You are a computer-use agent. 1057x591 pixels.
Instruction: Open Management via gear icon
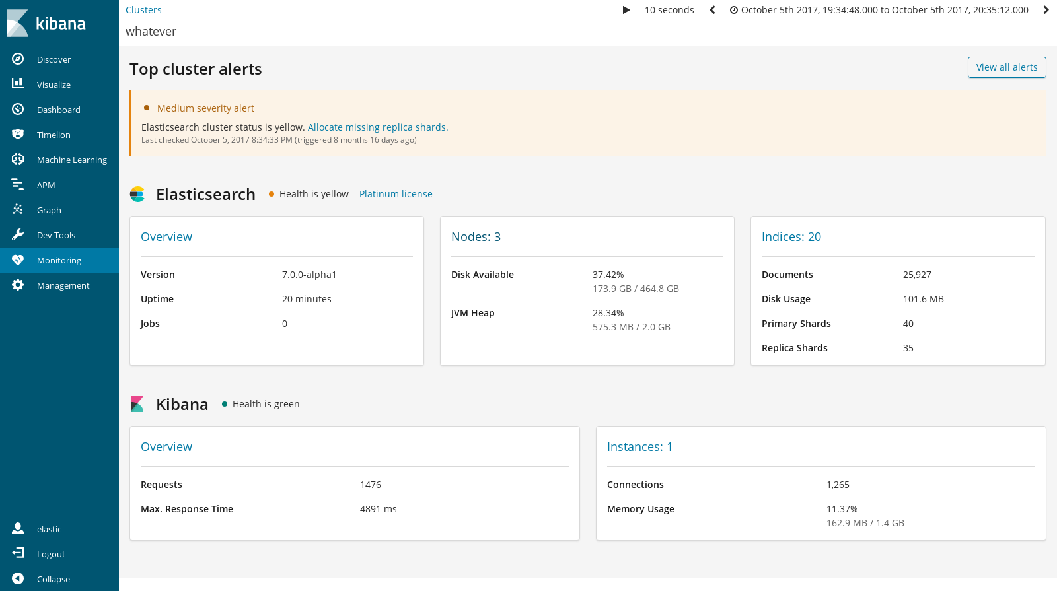[18, 285]
